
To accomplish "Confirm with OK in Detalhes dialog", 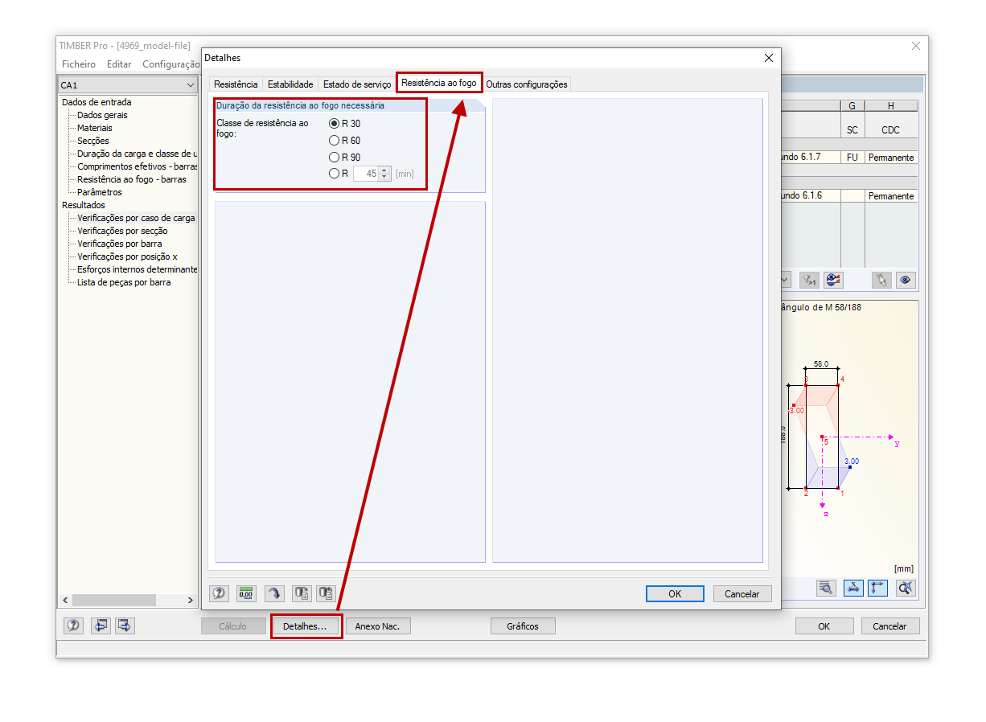I will coord(675,593).
